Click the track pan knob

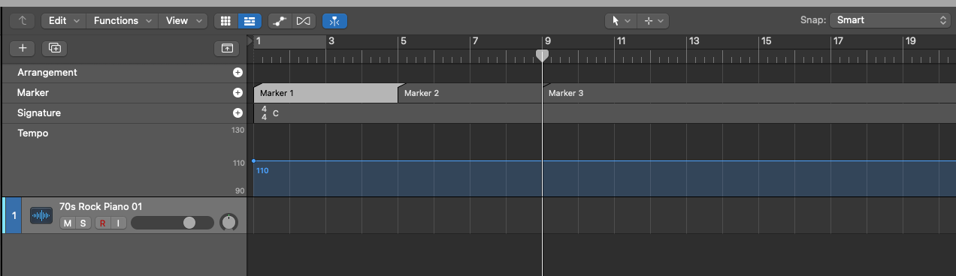[x=228, y=223]
